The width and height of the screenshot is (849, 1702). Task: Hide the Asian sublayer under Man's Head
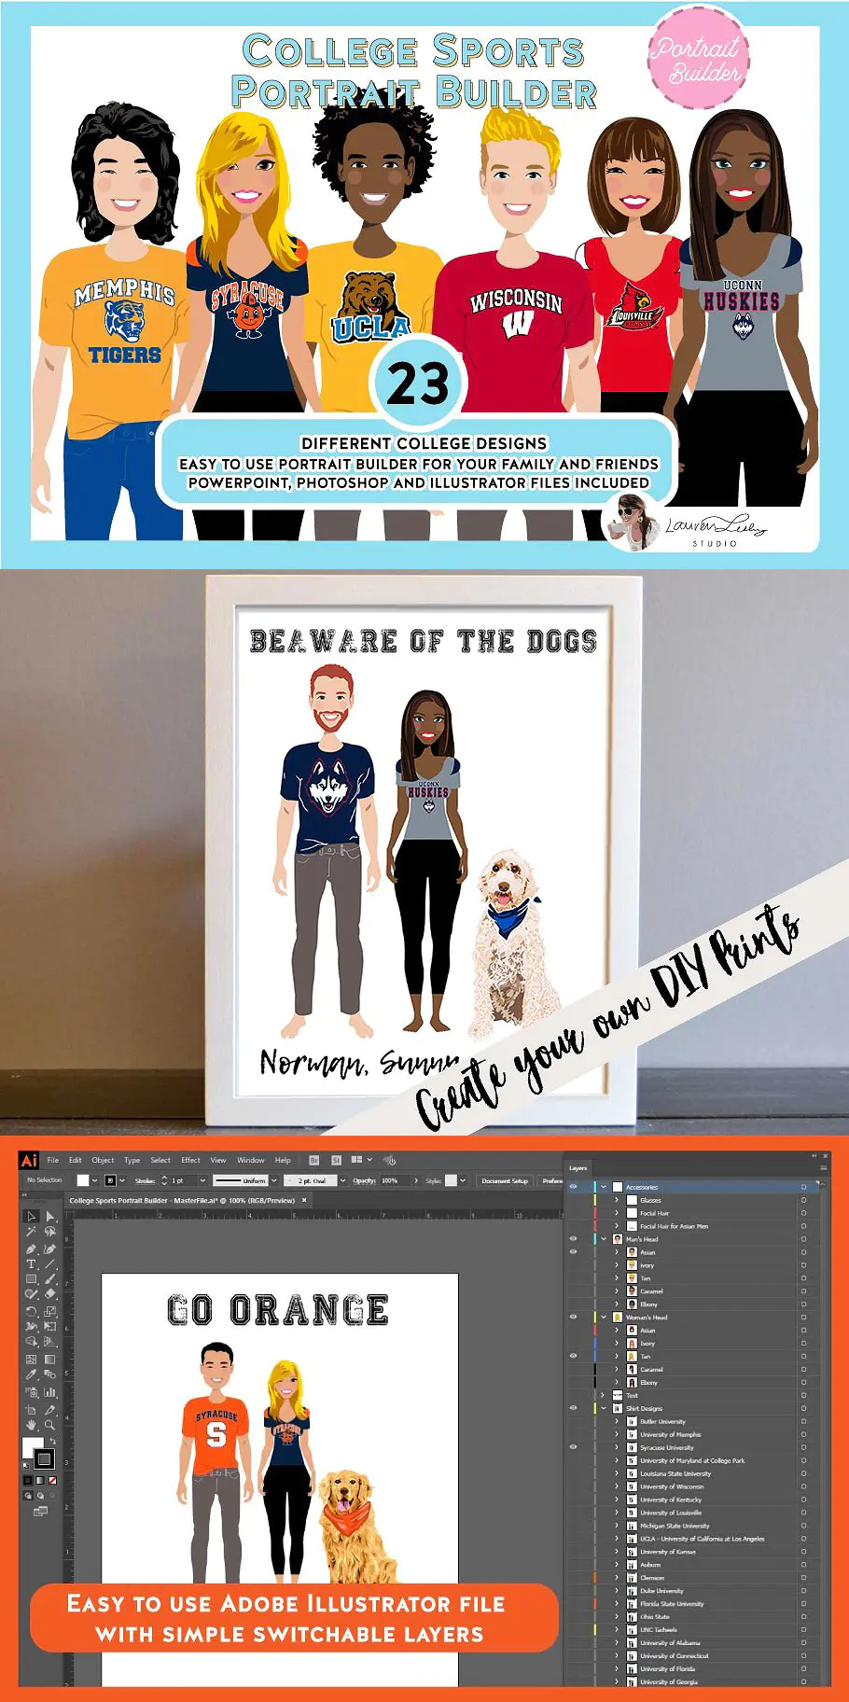[x=573, y=1252]
